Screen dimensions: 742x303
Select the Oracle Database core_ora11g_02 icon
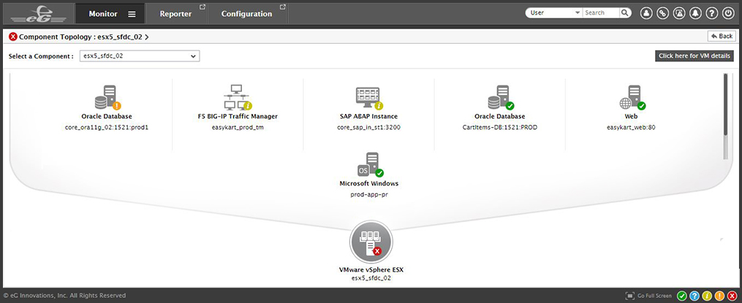(107, 98)
